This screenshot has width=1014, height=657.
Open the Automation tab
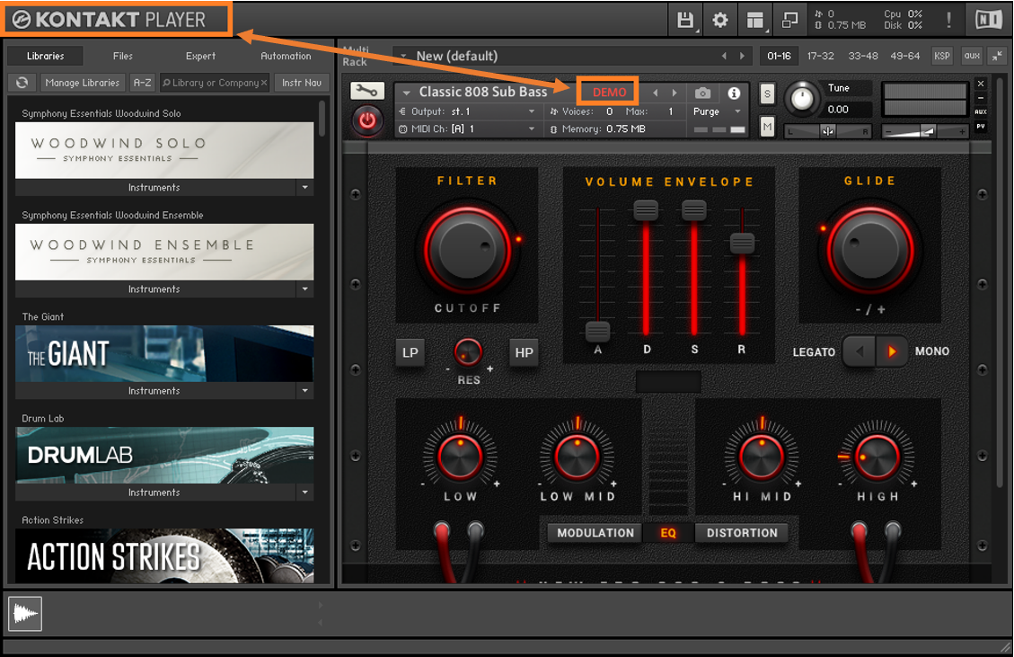(286, 57)
